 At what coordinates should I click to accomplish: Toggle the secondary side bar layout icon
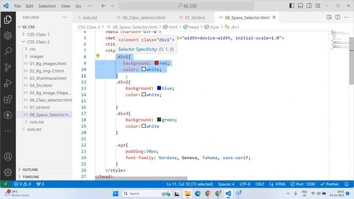(309, 6)
